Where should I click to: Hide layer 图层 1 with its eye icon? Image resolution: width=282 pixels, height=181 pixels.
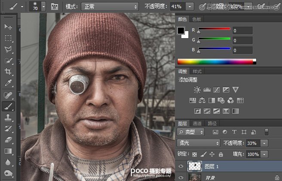pyautogui.click(x=181, y=166)
